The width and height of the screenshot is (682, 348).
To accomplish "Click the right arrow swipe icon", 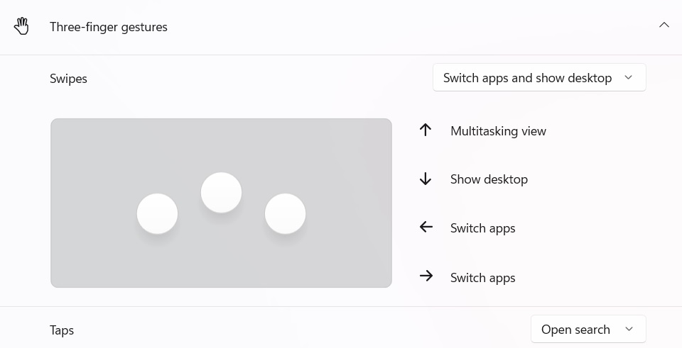I will pyautogui.click(x=426, y=276).
